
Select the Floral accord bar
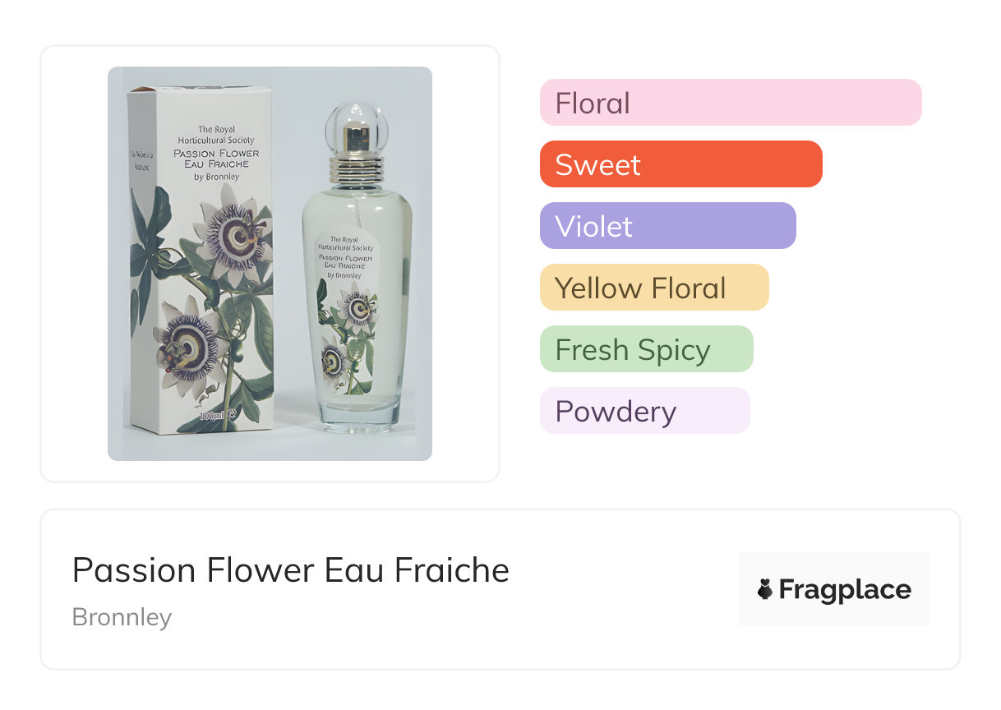(x=730, y=103)
